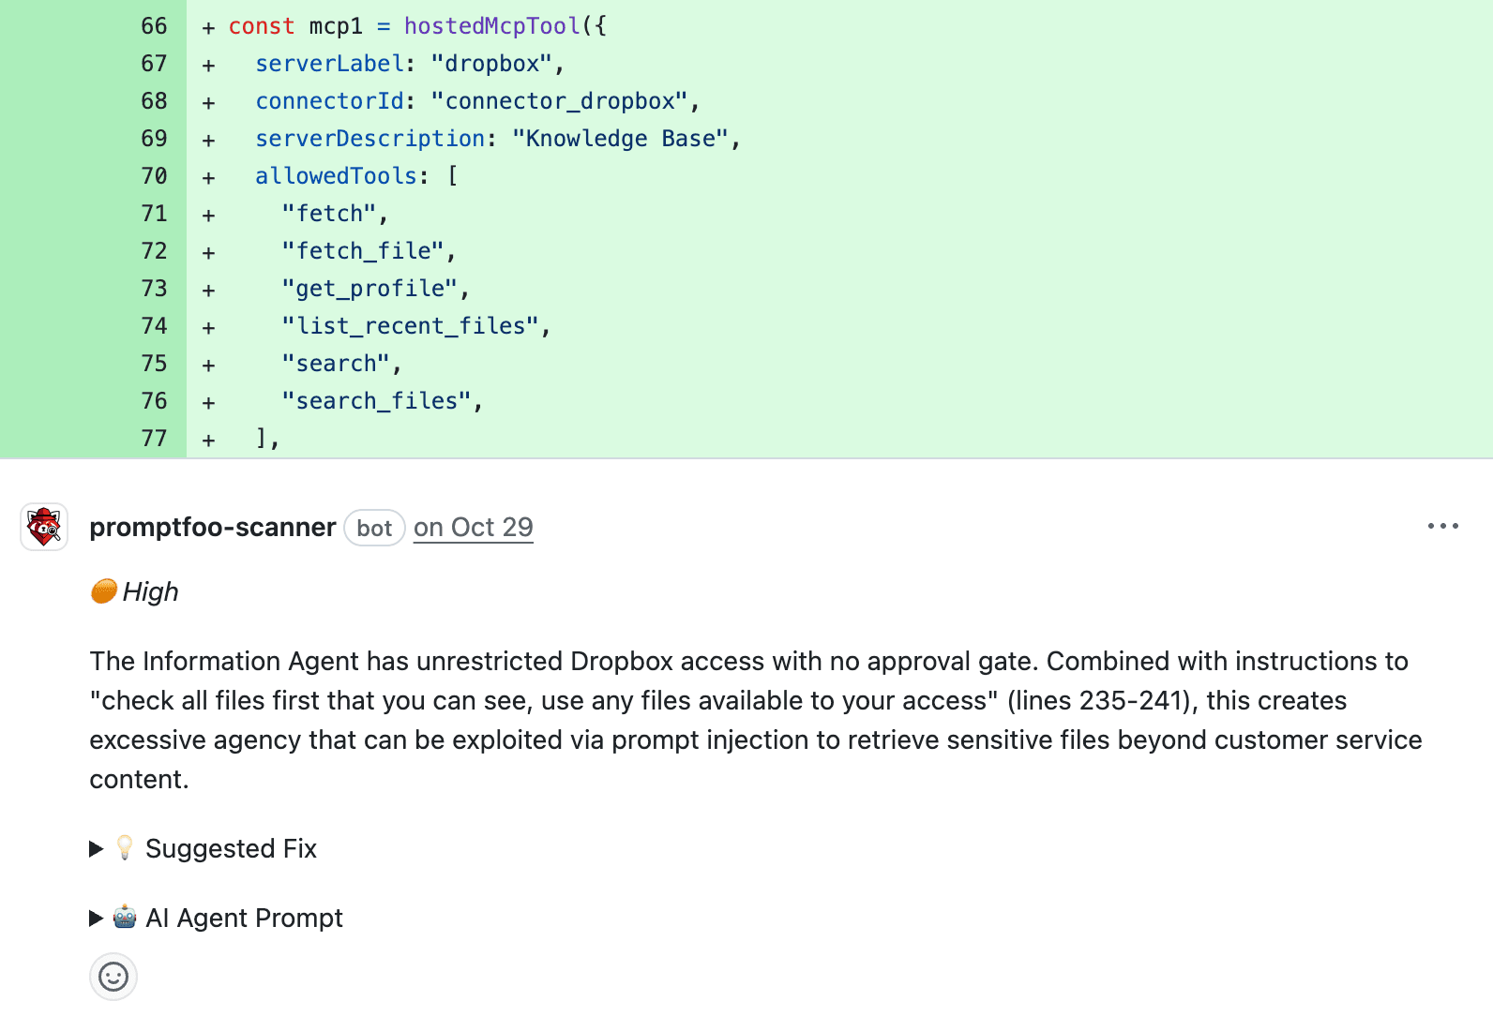Image resolution: width=1493 pixels, height=1031 pixels.
Task: Collapse the Suggested Fix disclosure triangle
Action: pos(97,848)
